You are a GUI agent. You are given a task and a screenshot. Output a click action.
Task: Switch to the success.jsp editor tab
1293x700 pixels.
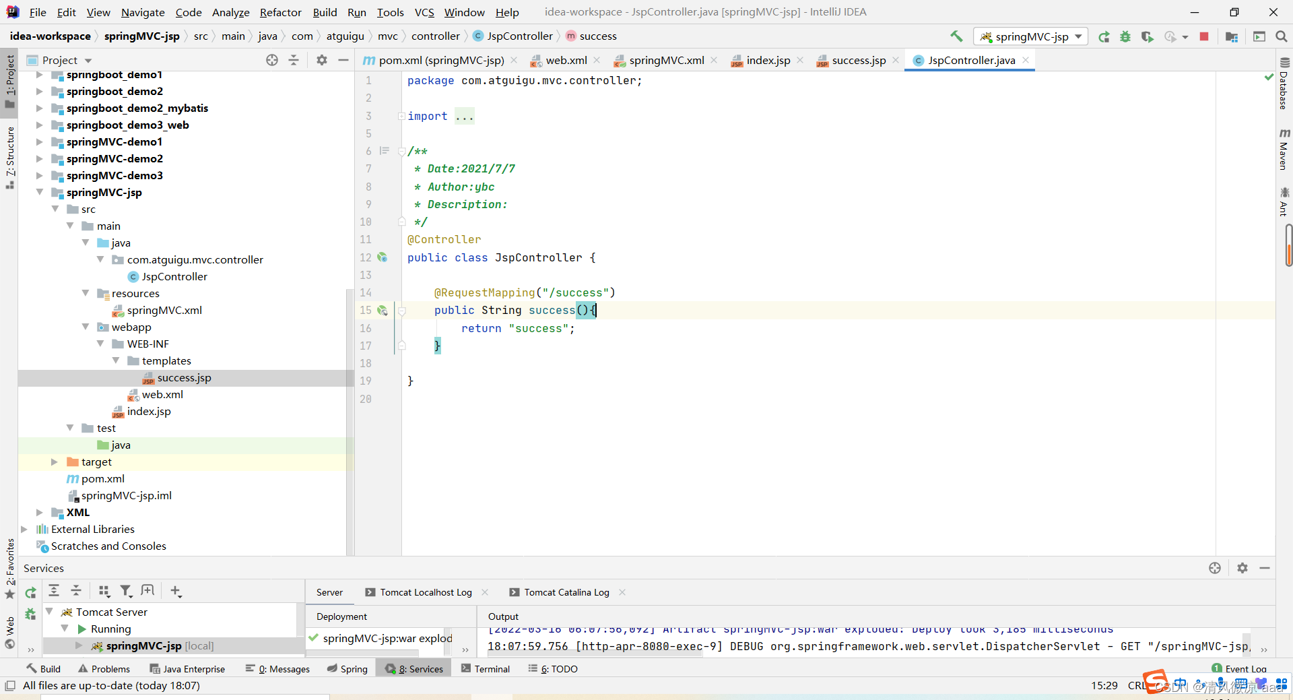click(x=859, y=60)
